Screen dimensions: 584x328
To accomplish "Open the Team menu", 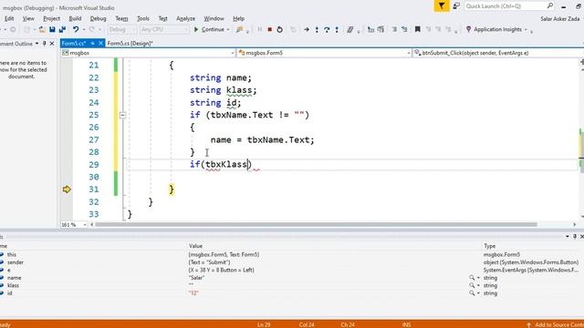I will (121, 18).
